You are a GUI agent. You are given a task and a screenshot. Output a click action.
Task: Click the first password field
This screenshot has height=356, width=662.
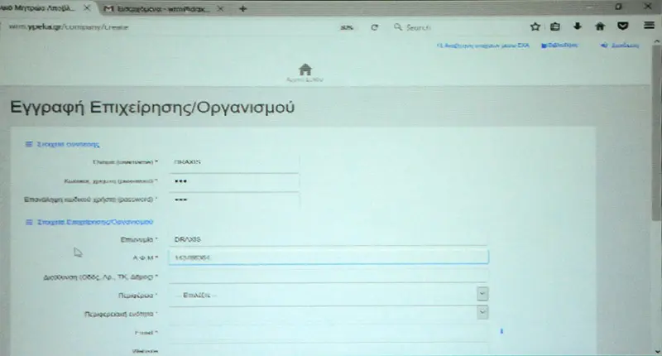234,181
